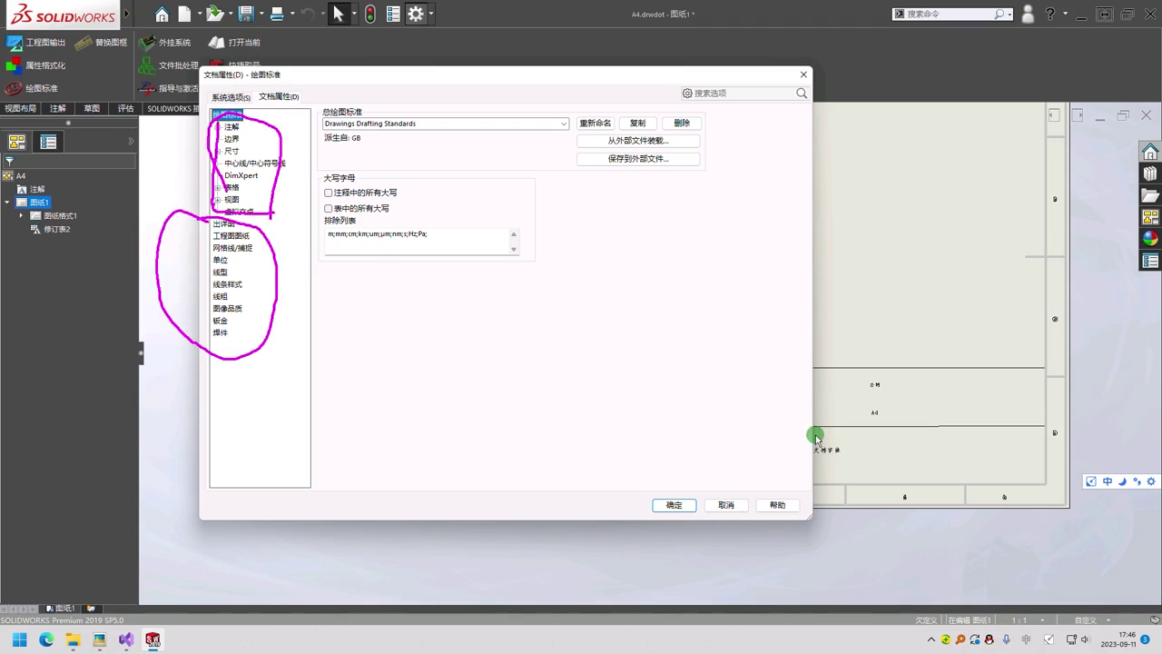Expand the 尺寸 node in the properties tree

[x=217, y=152]
